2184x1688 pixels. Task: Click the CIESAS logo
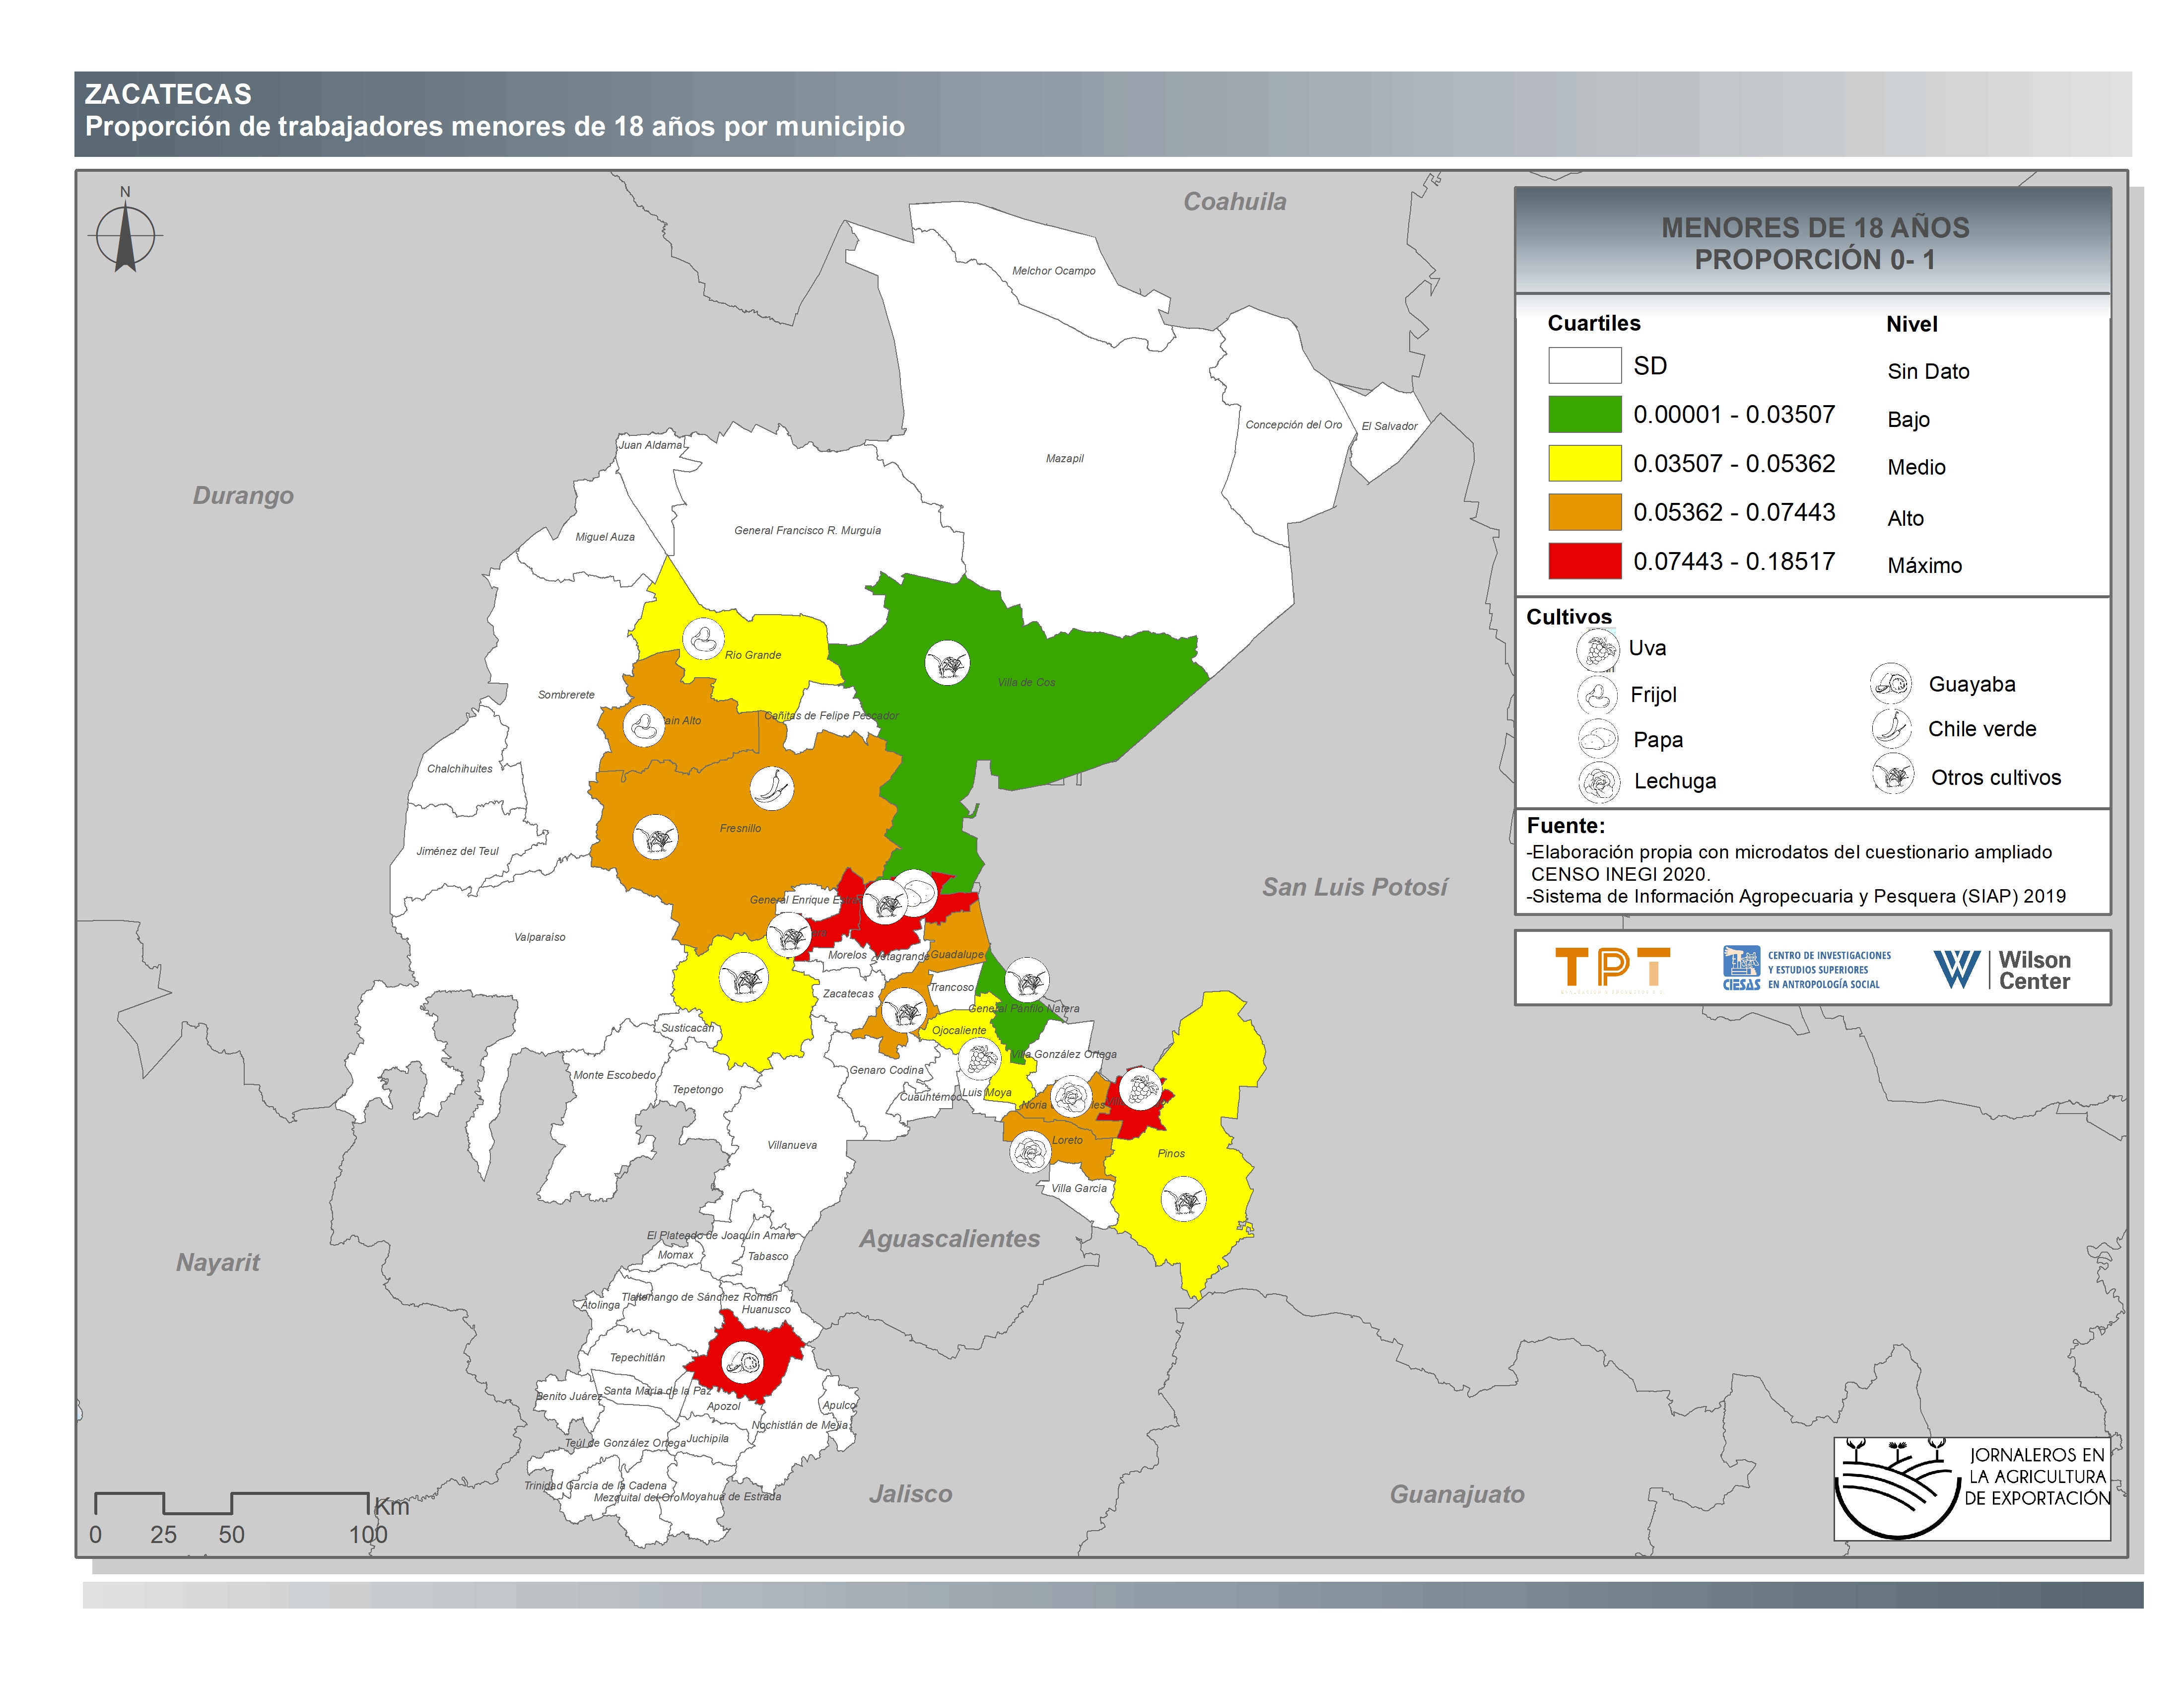click(1806, 969)
